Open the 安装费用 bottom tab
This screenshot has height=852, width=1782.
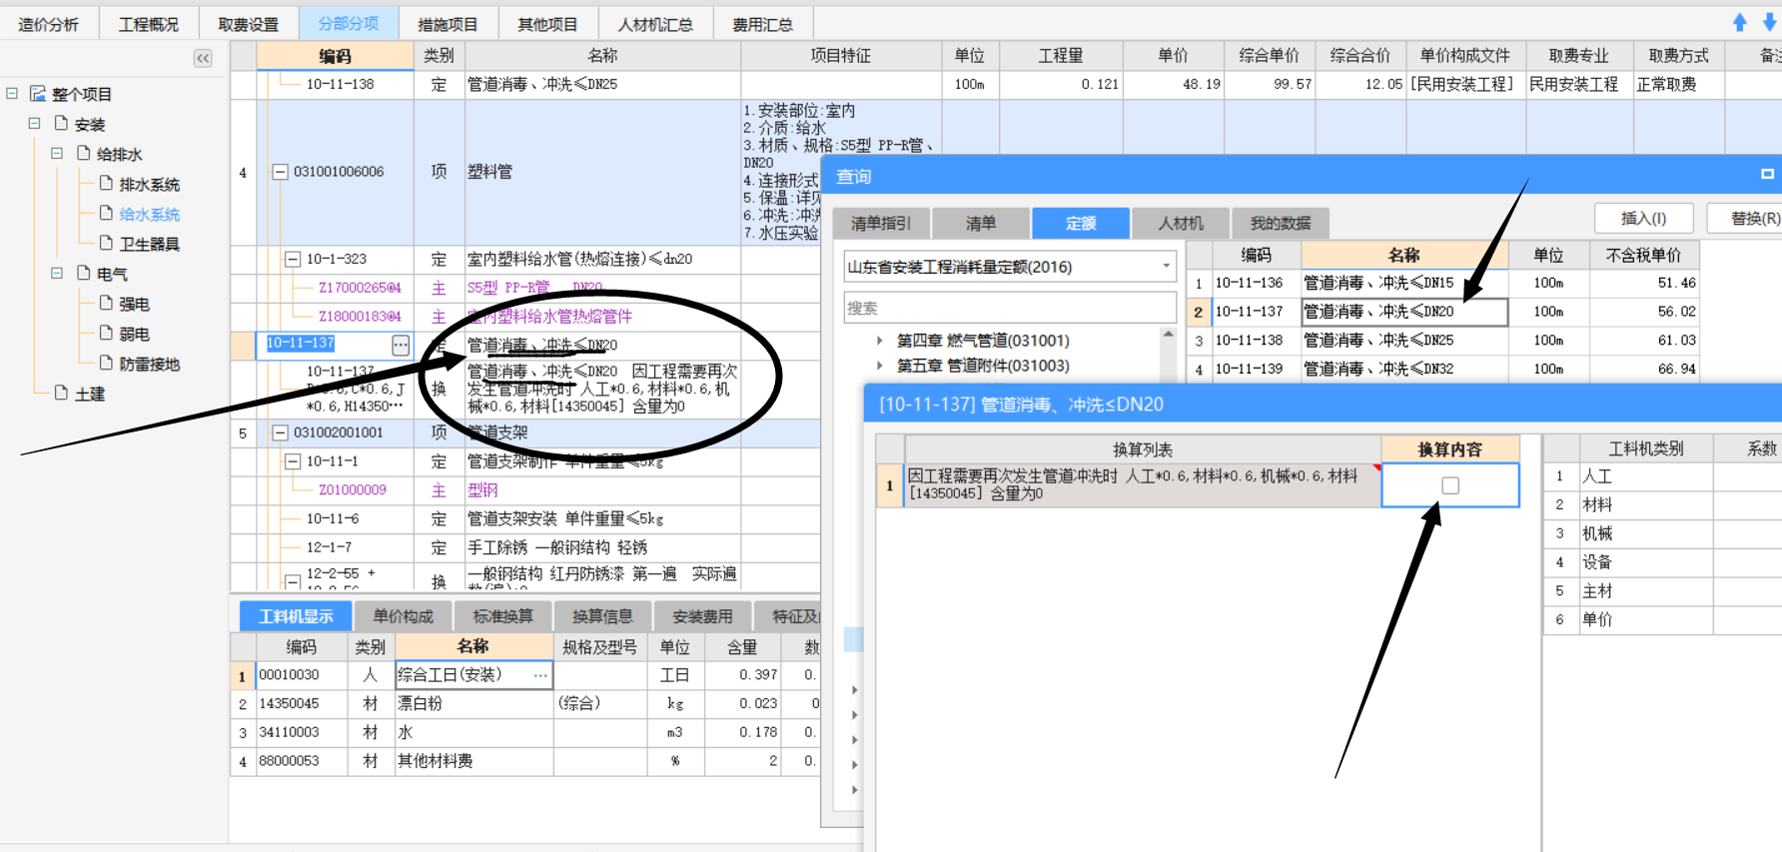pos(702,616)
